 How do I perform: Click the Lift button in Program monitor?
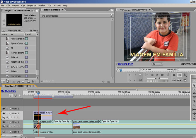174,80
